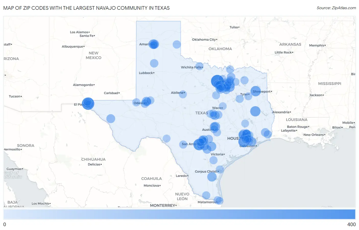
Task: Click the Los Mochis city label
Action: click(x=41, y=204)
